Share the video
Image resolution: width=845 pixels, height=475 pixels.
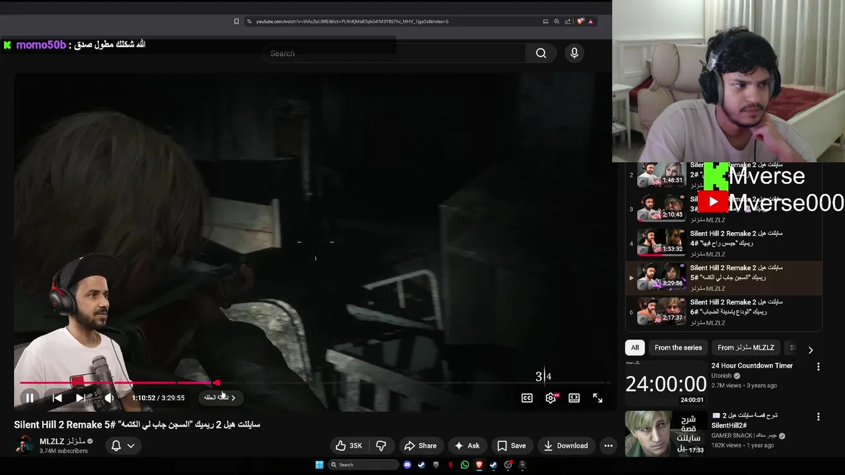pos(421,445)
